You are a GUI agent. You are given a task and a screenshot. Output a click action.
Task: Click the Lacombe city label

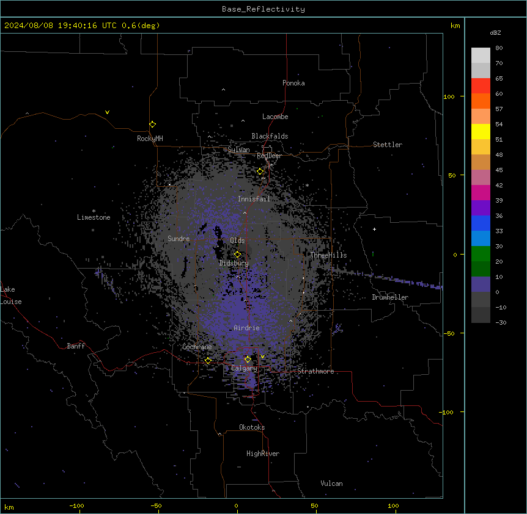point(275,117)
